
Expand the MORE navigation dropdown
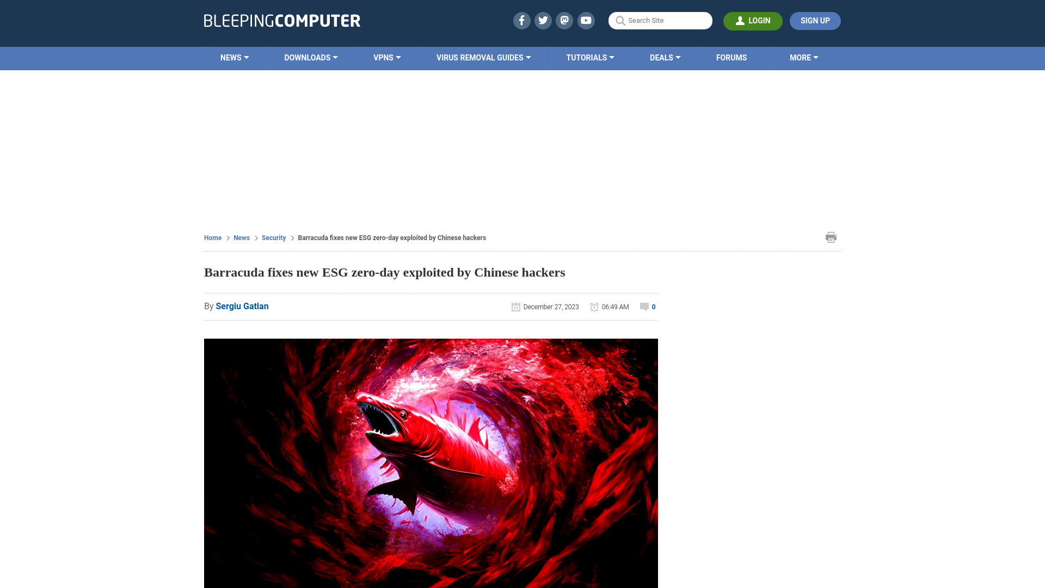coord(804,58)
